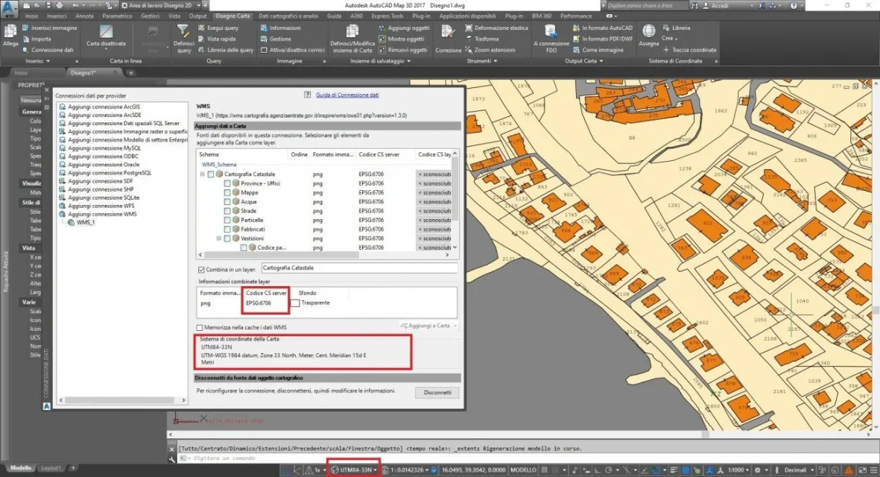The height and width of the screenshot is (477, 880).
Task: Expand Inserisc panel dropdown
Action: point(37,60)
